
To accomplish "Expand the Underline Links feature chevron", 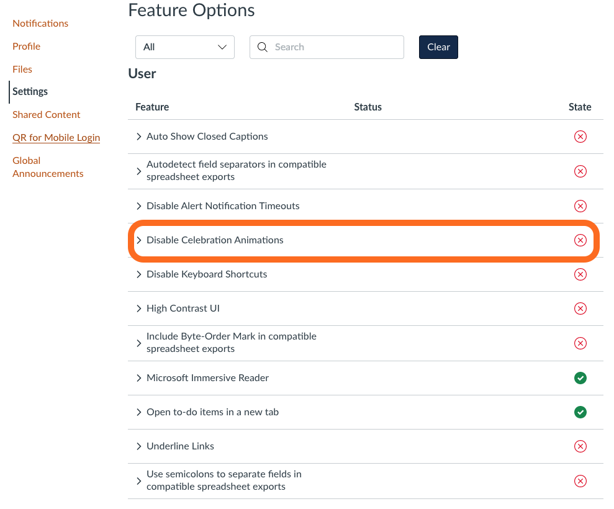I will click(x=138, y=446).
